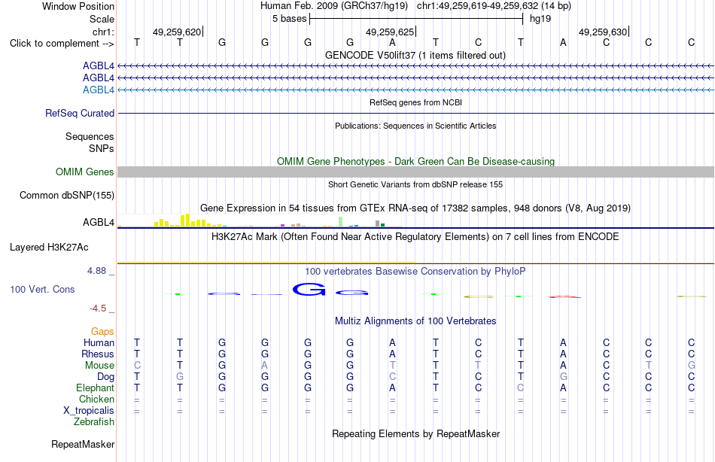The image size is (715, 462).
Task: Click 'Repeating Elements by RepeatMasker' title
Action: (x=415, y=433)
